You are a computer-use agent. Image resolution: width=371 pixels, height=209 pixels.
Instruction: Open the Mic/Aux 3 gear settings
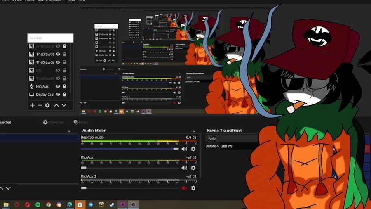click(x=193, y=188)
